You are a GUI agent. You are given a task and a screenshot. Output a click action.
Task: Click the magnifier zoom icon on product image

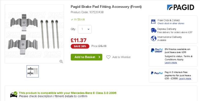[61, 61]
